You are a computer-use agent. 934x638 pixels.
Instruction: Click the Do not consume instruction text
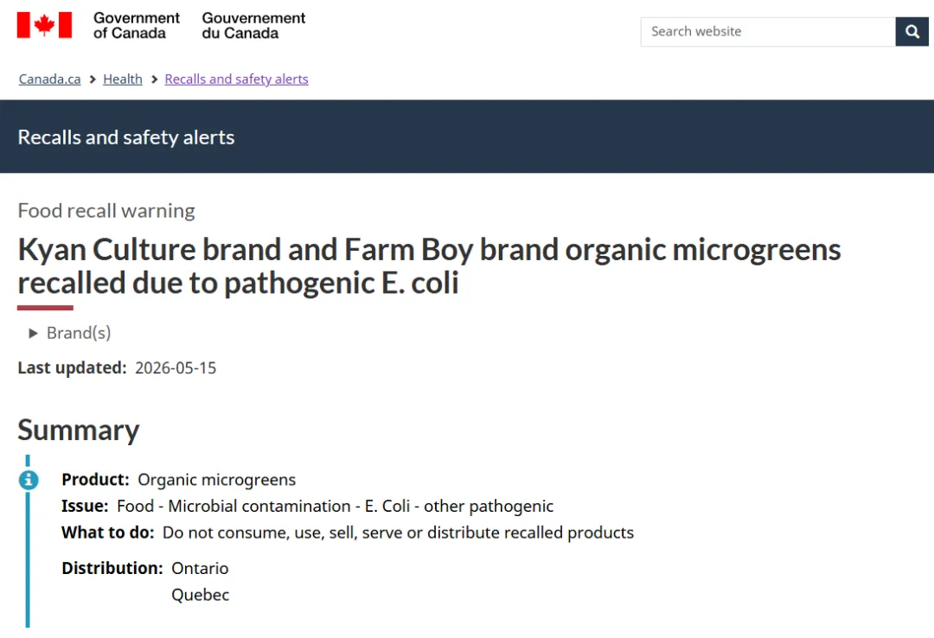click(x=398, y=533)
